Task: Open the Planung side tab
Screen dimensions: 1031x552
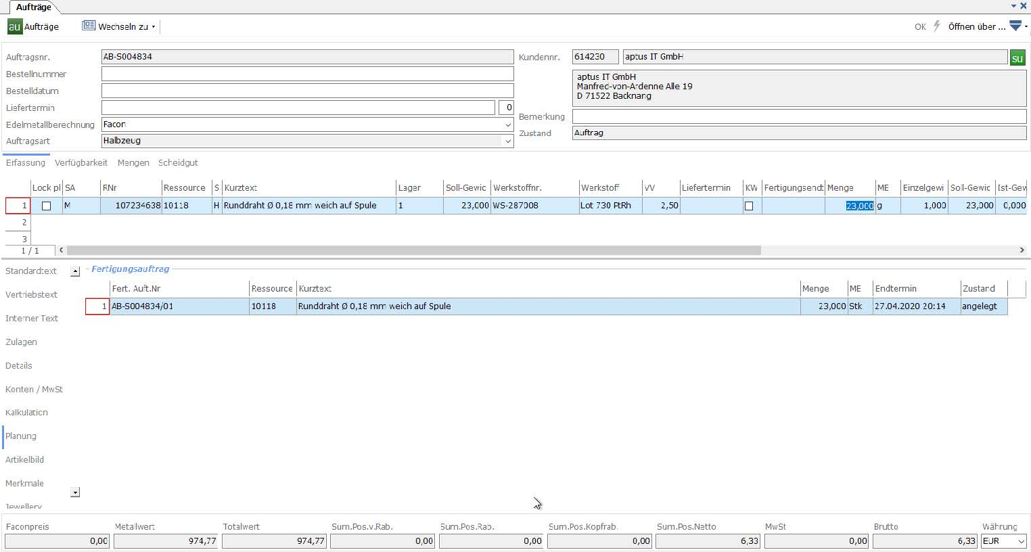Action: click(21, 436)
